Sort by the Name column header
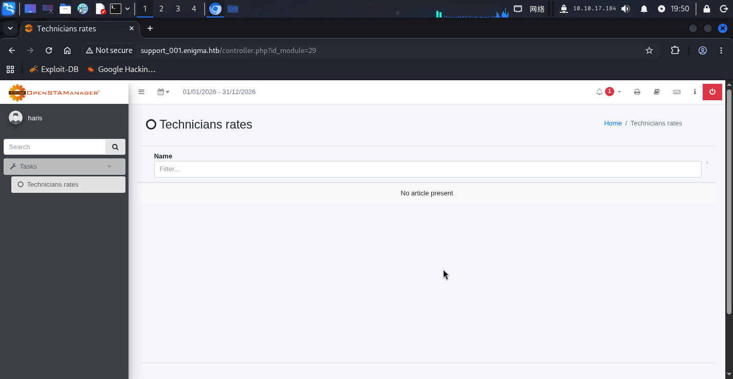733x379 pixels. [x=163, y=156]
